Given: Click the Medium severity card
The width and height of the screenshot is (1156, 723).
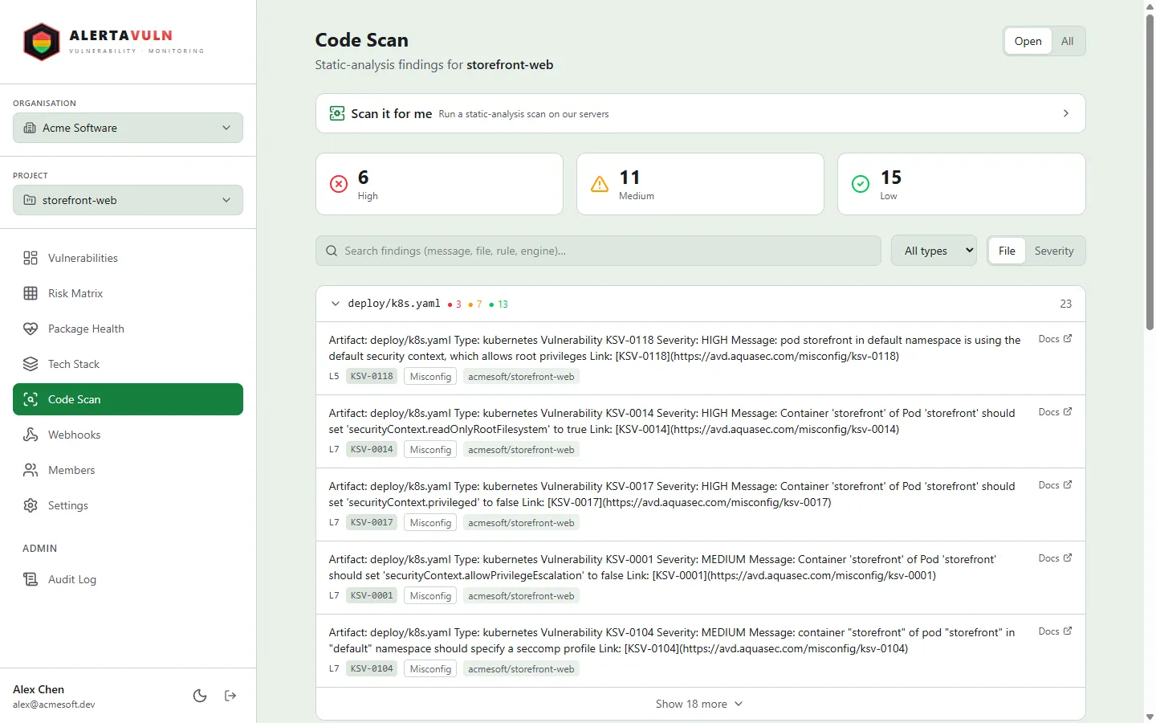Looking at the screenshot, I should pyautogui.click(x=700, y=184).
